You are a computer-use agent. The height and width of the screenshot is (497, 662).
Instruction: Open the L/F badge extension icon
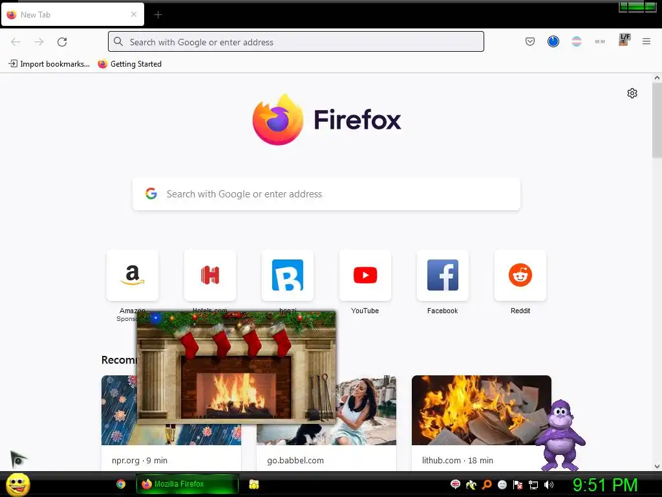point(624,39)
